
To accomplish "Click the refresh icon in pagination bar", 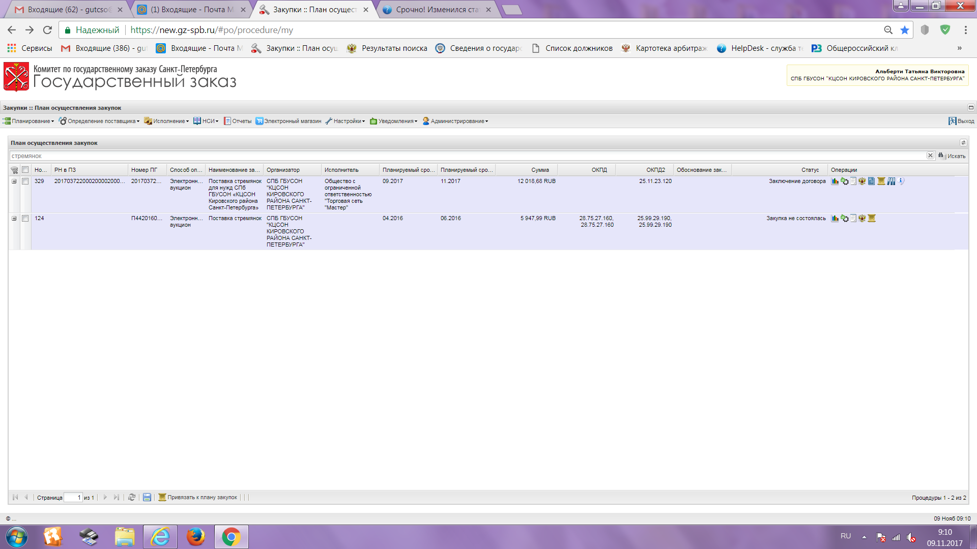I will pos(132,498).
